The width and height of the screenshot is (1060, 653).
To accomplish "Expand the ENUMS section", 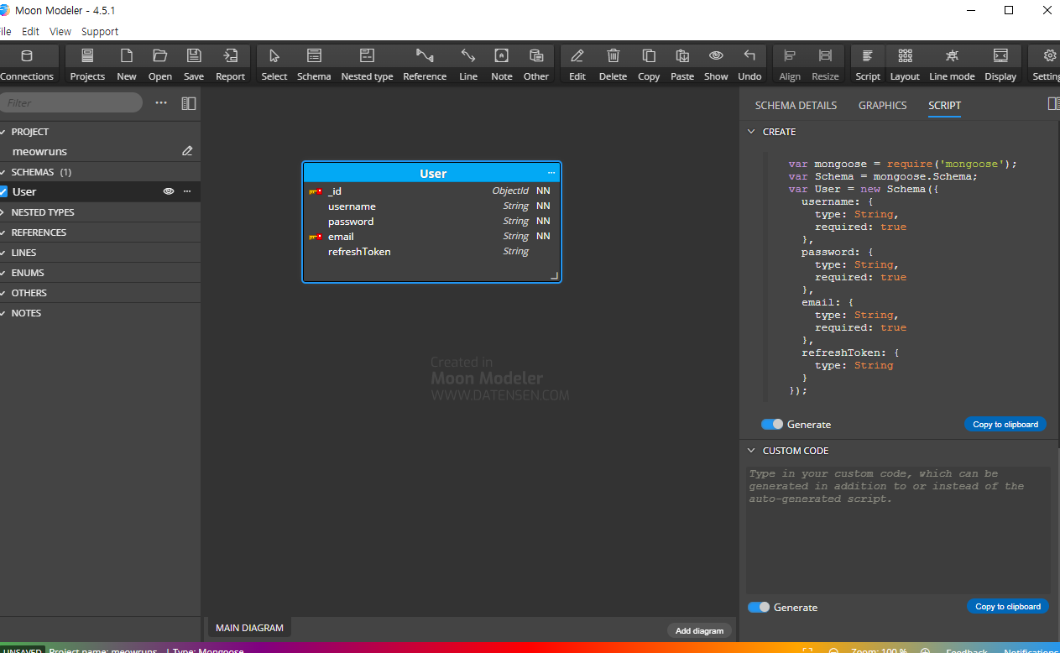I will tap(3, 273).
